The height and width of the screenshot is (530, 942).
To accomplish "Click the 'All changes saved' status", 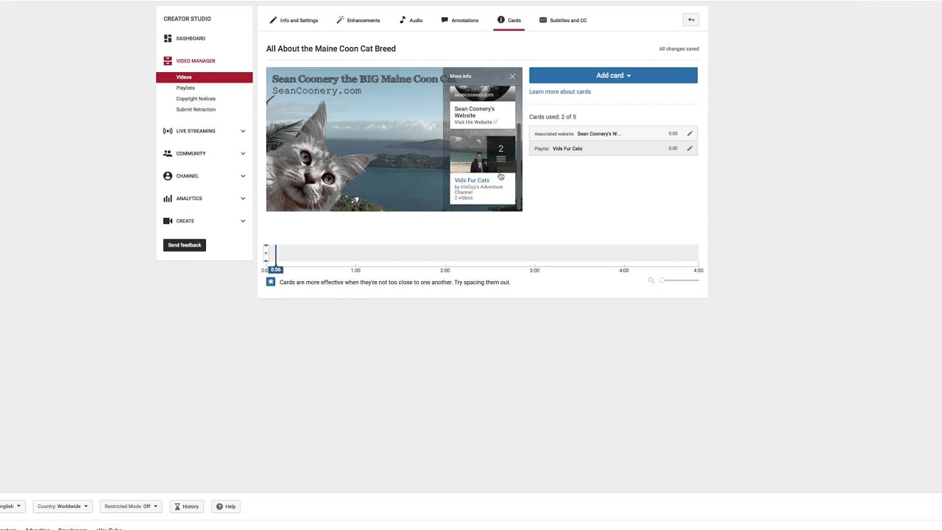I will [x=679, y=49].
